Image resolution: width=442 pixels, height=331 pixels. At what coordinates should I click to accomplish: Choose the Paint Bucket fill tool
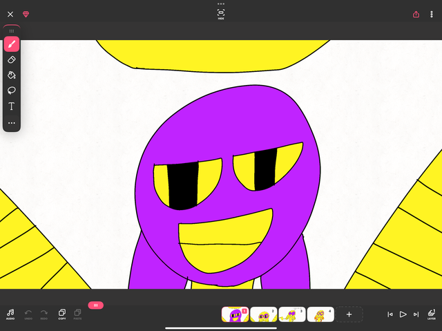click(12, 75)
